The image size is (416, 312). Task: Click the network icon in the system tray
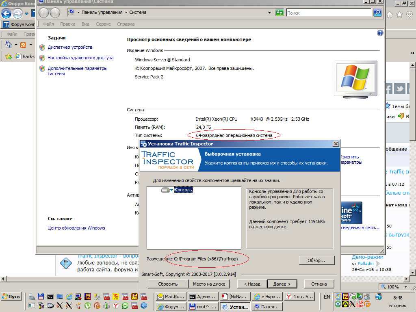click(x=378, y=296)
